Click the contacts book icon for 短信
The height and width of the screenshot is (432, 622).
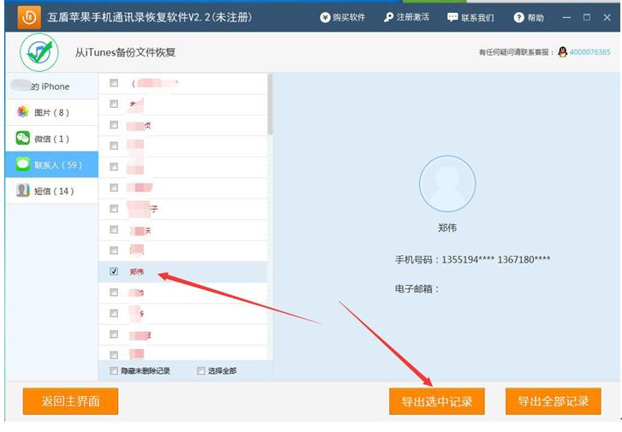click(x=23, y=191)
